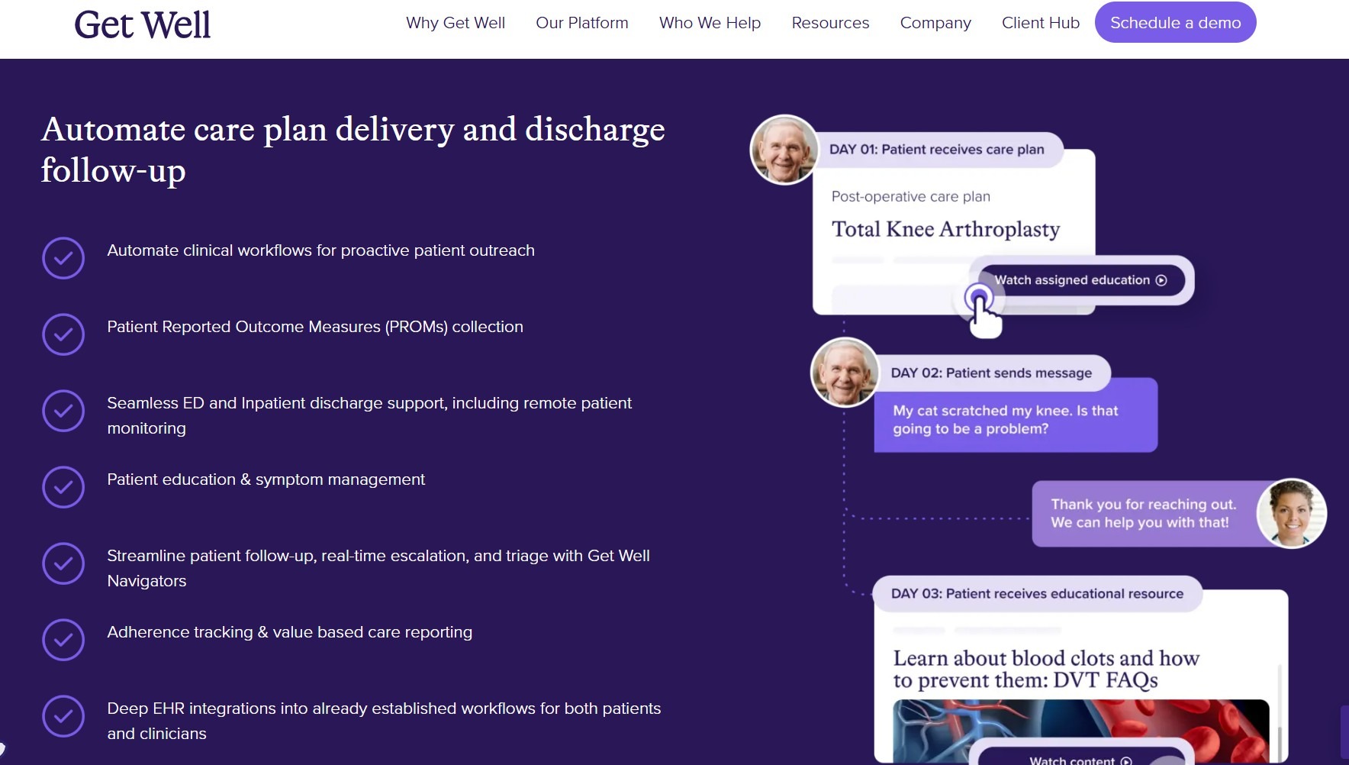Click Streamline patient follow-up with Navigators text
This screenshot has height=765, width=1349.
point(378,568)
